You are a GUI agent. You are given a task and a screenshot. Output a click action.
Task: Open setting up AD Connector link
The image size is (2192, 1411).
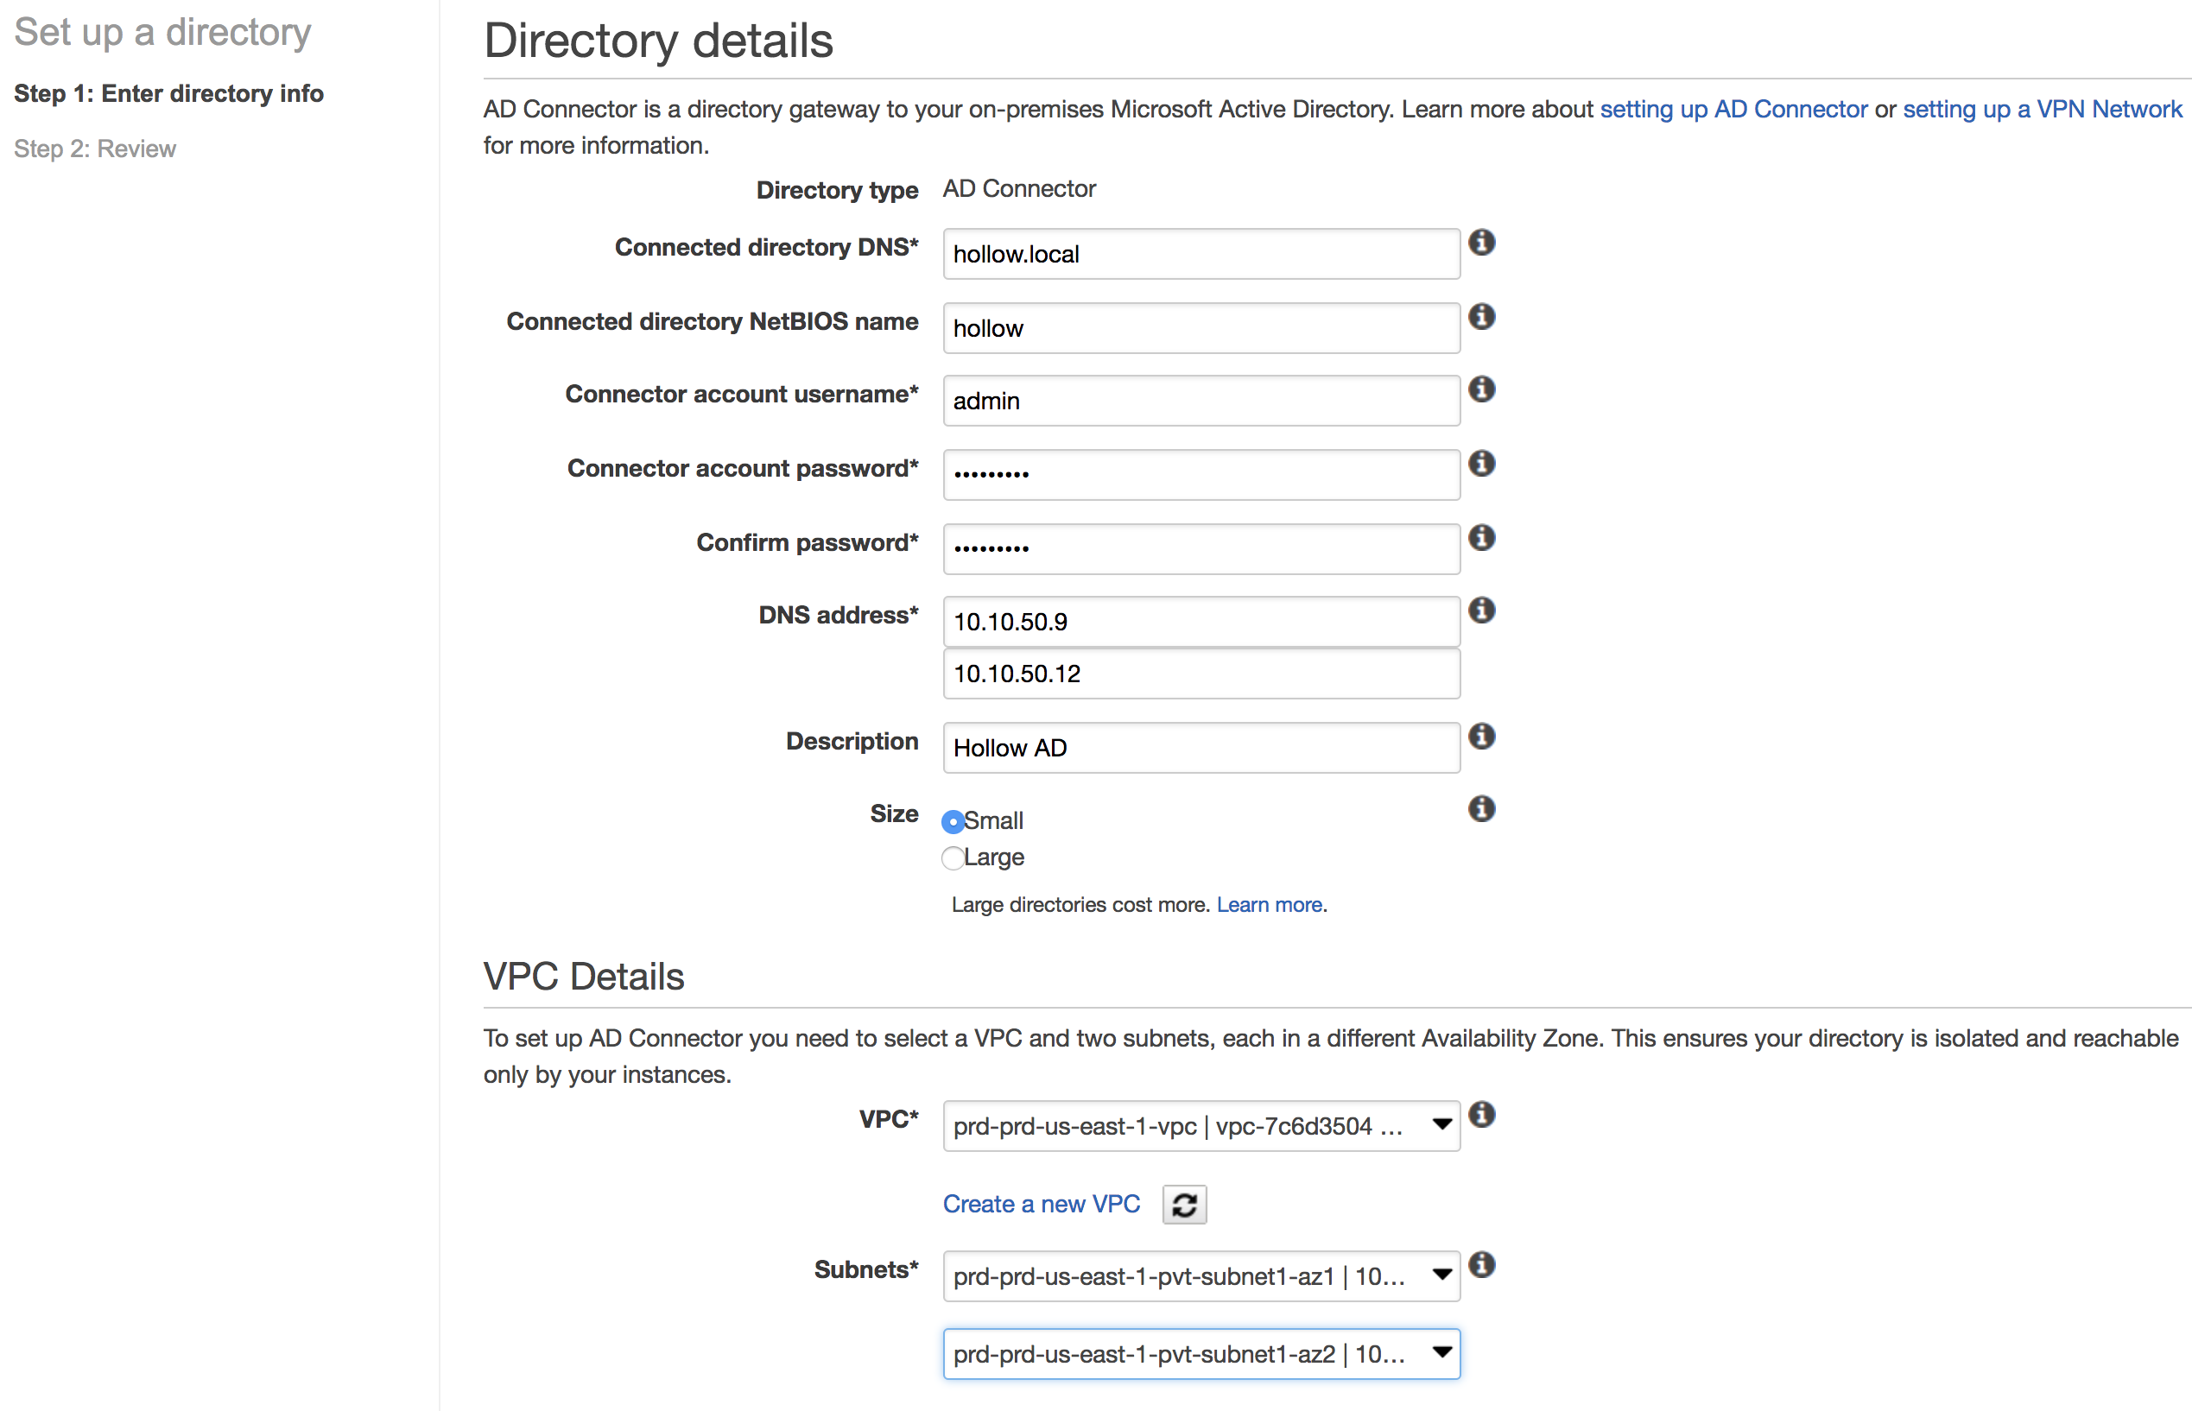tap(1733, 109)
